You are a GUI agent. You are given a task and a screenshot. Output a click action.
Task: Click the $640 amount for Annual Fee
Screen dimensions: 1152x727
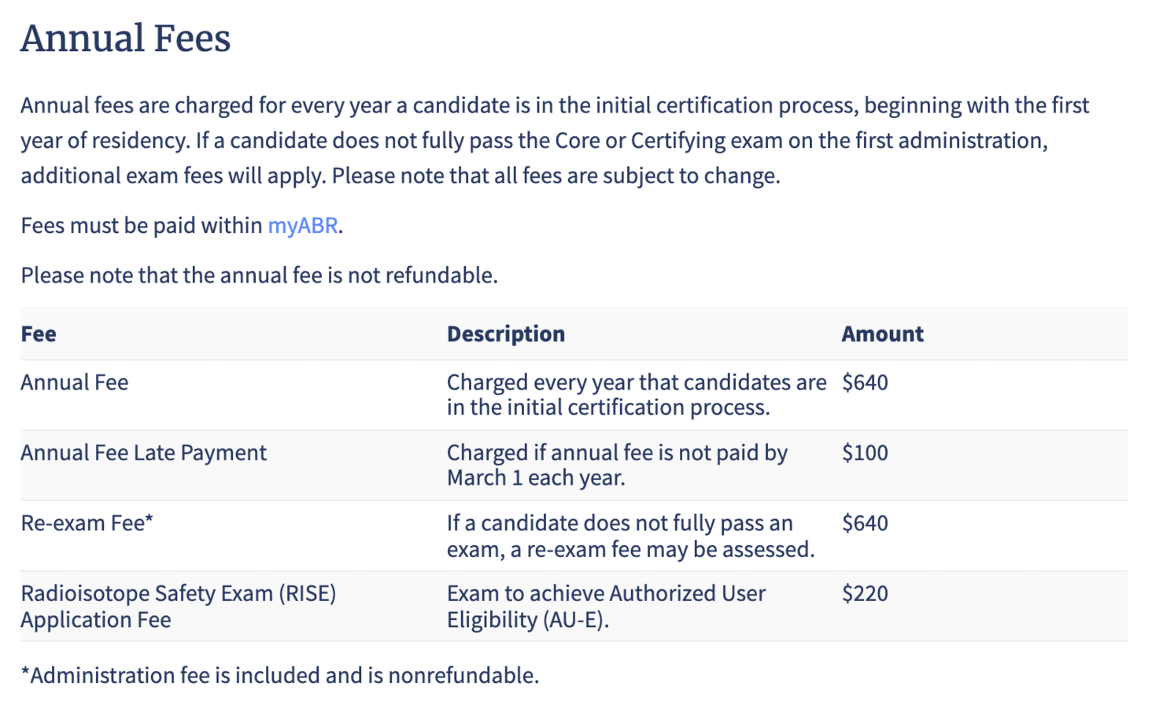(x=864, y=382)
